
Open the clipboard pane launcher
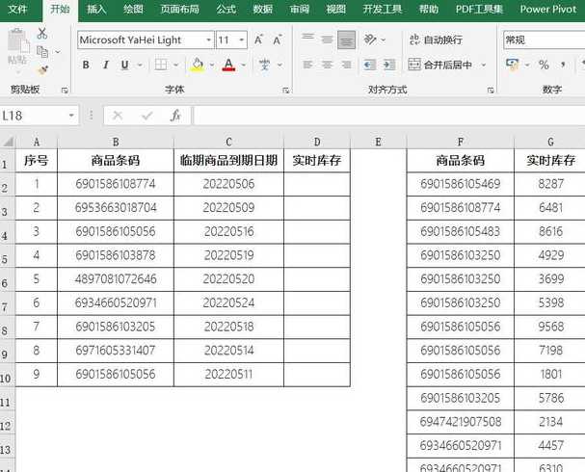[65, 91]
